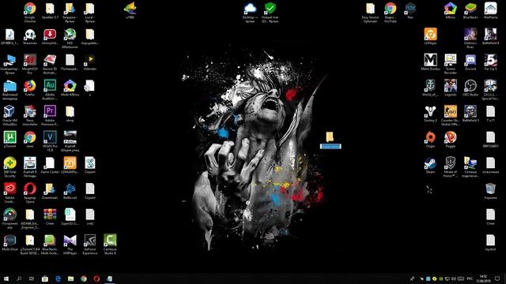Open File Explorer from the taskbar
Image resolution: width=506 pixels, height=284 pixels.
point(70,278)
